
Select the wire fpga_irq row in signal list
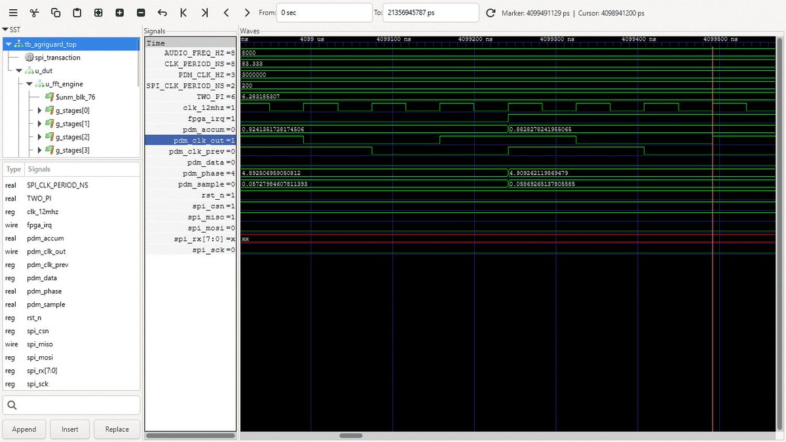71,225
